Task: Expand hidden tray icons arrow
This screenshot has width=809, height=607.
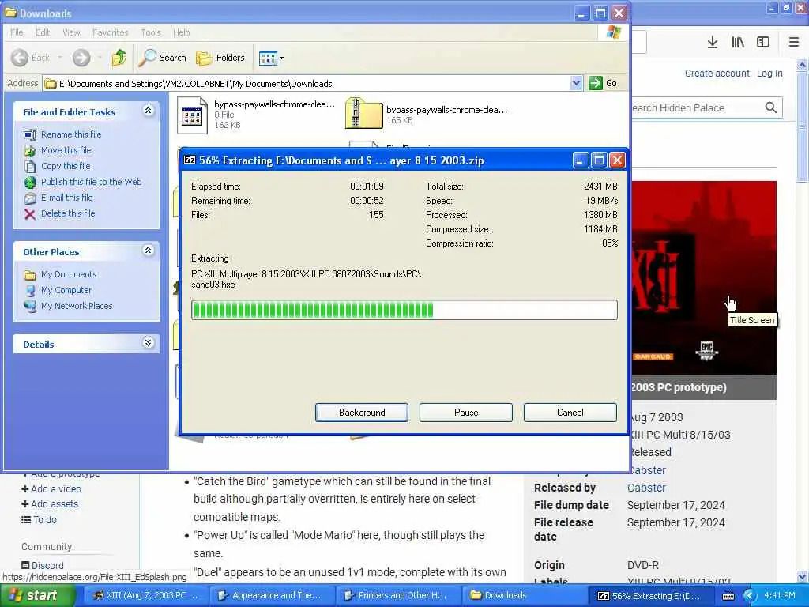Action: pos(750,596)
